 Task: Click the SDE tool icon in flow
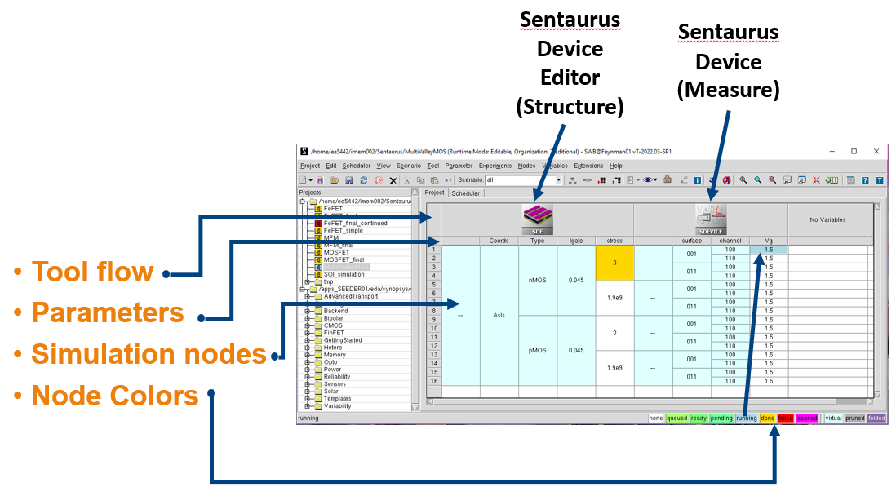coord(537,219)
